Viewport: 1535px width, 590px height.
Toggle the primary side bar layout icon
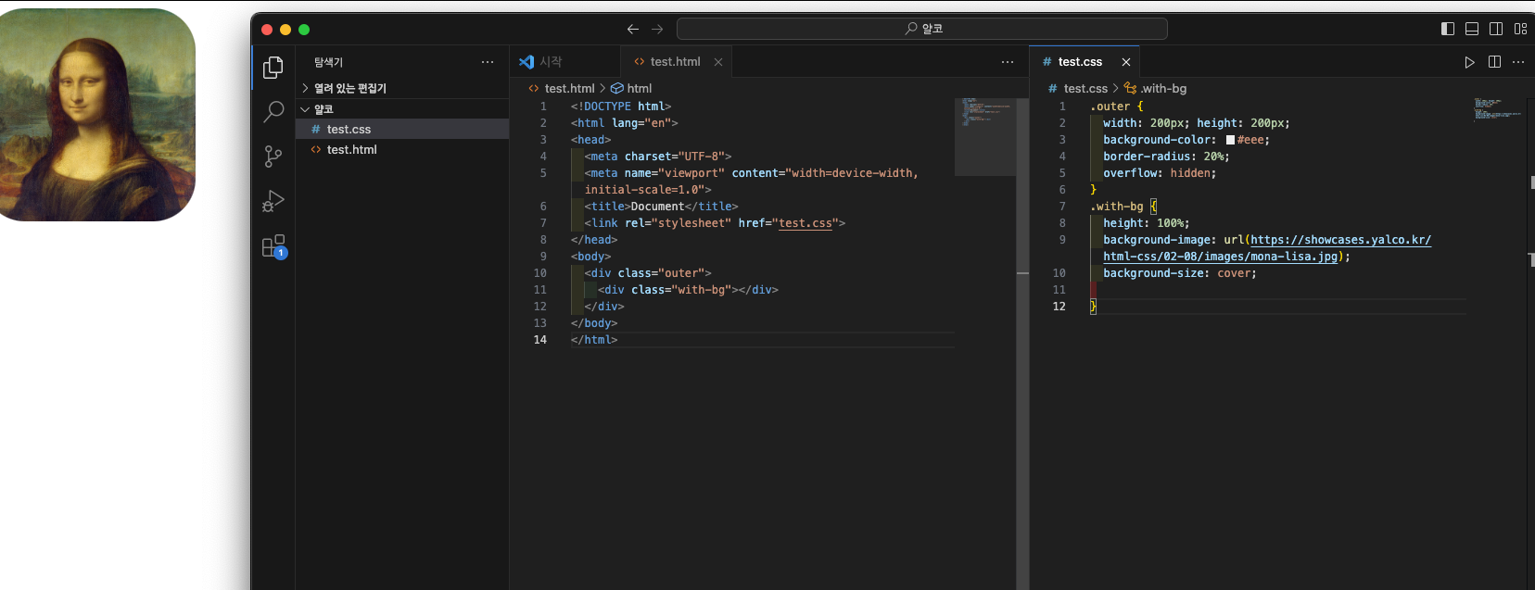[x=1448, y=29]
